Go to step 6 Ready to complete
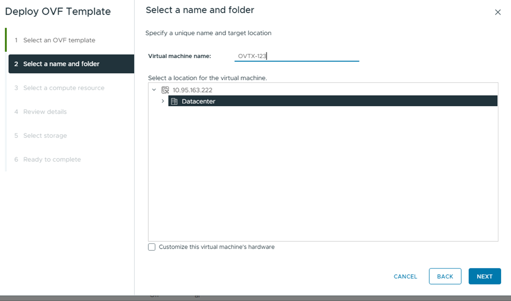 [x=52, y=159]
